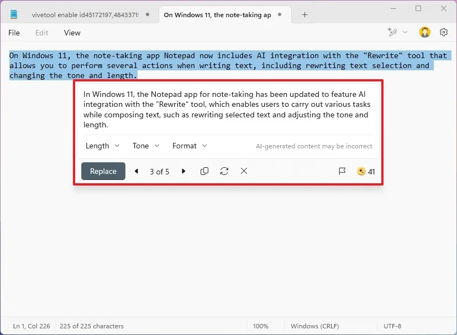Open the File menu
The width and height of the screenshot is (457, 335).
(x=14, y=33)
